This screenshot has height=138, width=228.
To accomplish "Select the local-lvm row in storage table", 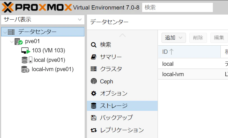I will click(193, 74).
